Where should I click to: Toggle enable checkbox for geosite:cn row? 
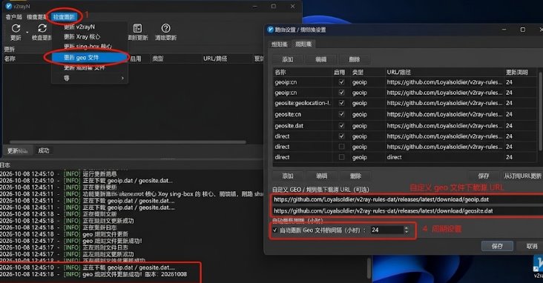[x=341, y=114]
